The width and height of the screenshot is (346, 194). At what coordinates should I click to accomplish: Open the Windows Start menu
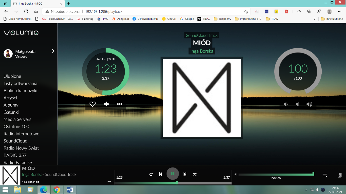(x=5, y=189)
